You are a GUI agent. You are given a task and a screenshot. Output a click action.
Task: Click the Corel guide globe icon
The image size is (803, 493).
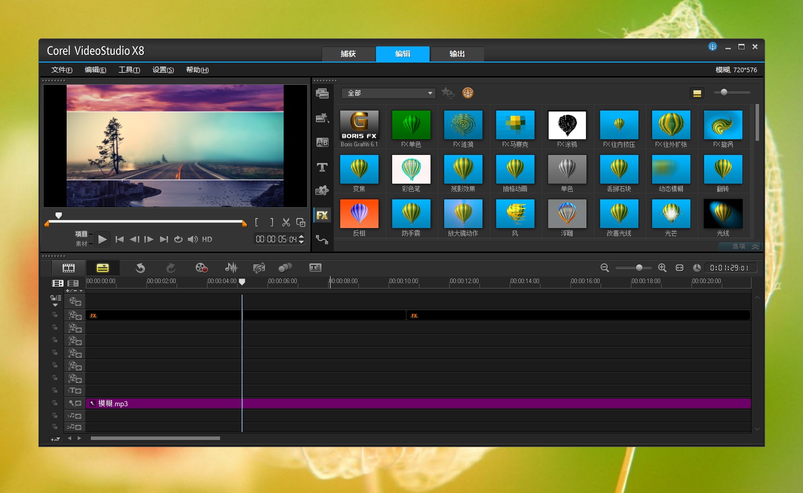(x=713, y=46)
